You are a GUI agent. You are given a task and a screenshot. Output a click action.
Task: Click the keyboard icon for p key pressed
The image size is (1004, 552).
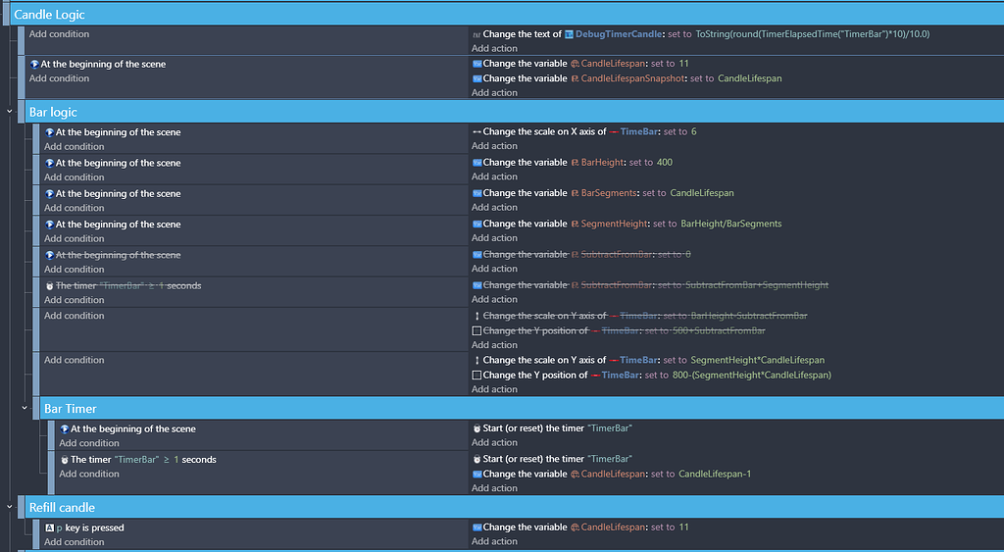click(50, 527)
